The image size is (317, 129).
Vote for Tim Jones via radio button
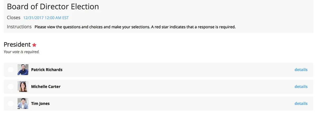click(x=11, y=103)
